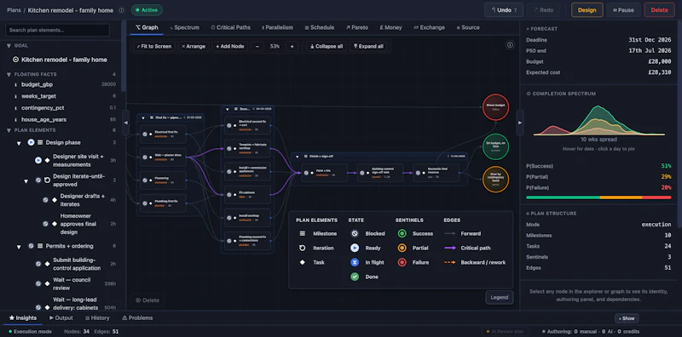Screen dimensions: 682x337
Task: Open the Problems tab at bottom
Action: (137, 318)
